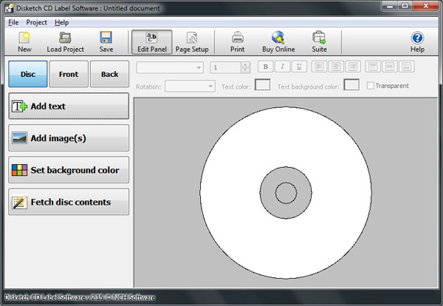This screenshot has width=443, height=306.
Task: Save the project via floppy icon
Action: (x=106, y=42)
